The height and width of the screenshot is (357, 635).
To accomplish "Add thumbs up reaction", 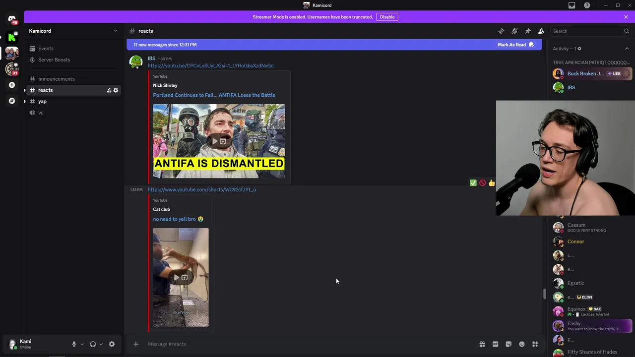I will click(x=492, y=183).
